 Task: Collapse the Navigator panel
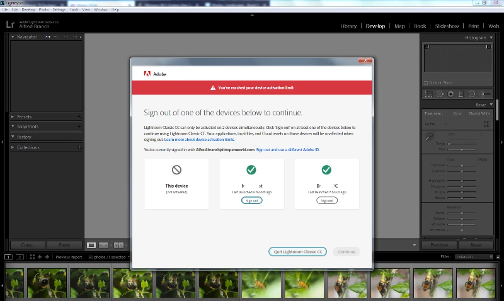coord(13,37)
